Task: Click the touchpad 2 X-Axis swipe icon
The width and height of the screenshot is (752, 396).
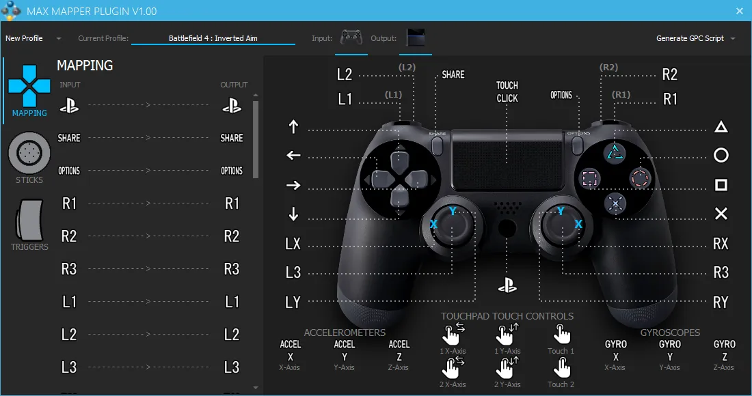Action: 453,368
